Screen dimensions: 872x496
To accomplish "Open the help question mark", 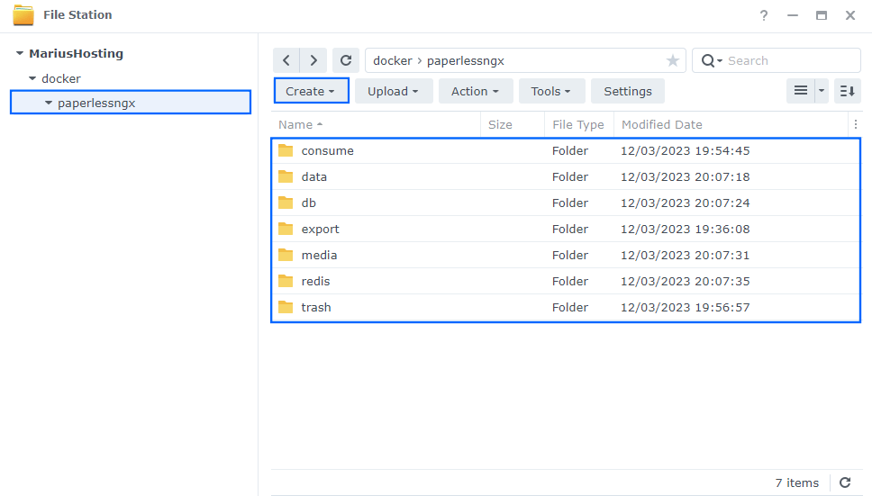I will [764, 15].
